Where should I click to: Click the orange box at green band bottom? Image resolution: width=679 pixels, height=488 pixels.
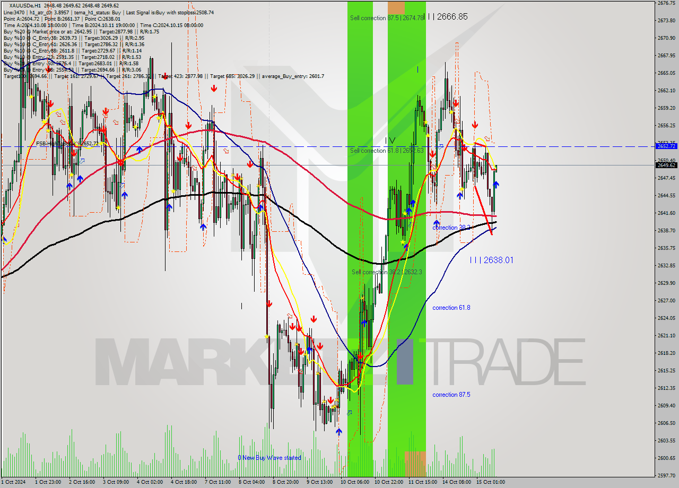[415, 464]
